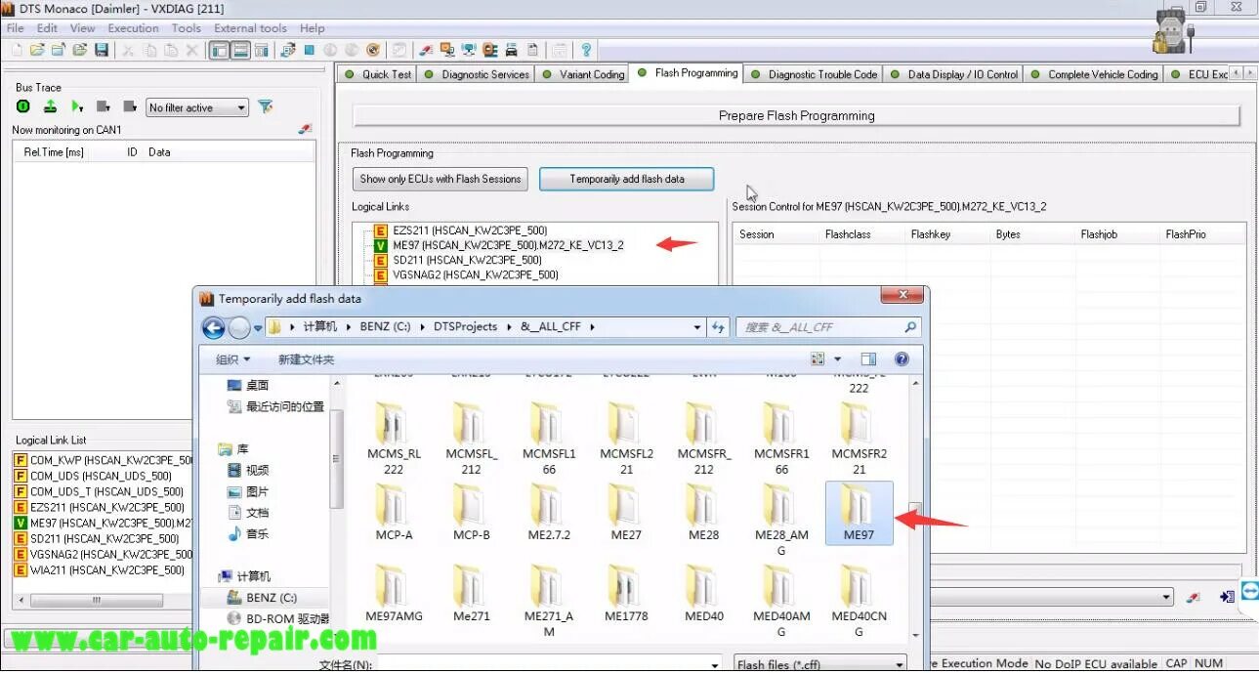Select ME97 in the Logical Links tree

[x=508, y=245]
